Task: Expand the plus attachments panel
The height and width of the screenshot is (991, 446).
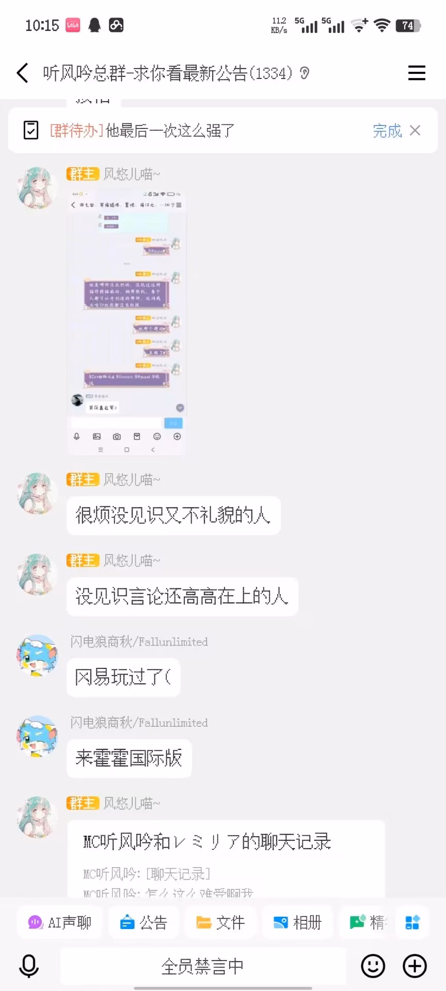Action: coord(415,966)
